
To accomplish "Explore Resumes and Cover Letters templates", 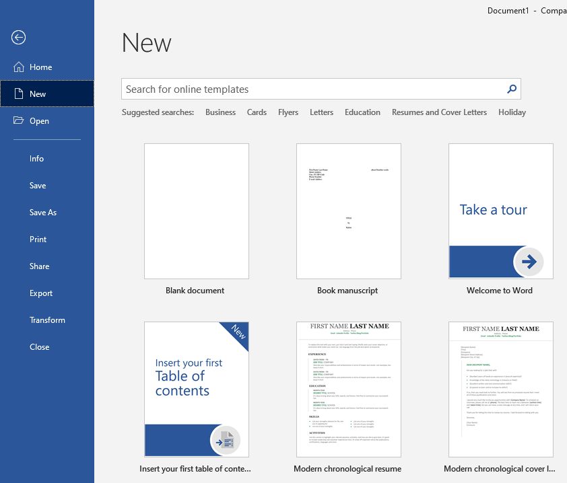I will click(x=439, y=112).
